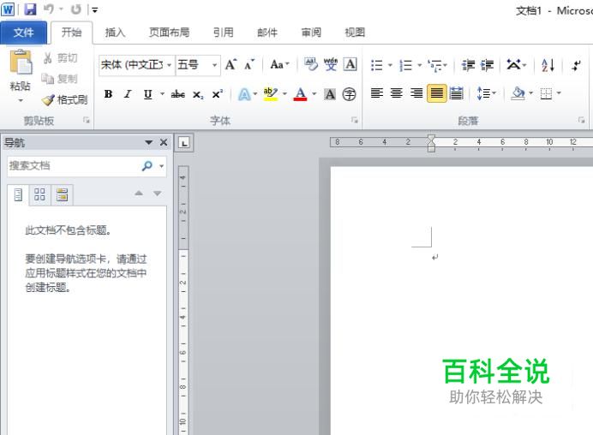Click the Multilevel List icon
Image resolution: width=593 pixels, height=435 pixels.
pos(435,65)
